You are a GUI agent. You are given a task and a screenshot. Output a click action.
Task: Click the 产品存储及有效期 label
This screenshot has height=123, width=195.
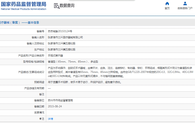pyautogui.click(x=34, y=88)
